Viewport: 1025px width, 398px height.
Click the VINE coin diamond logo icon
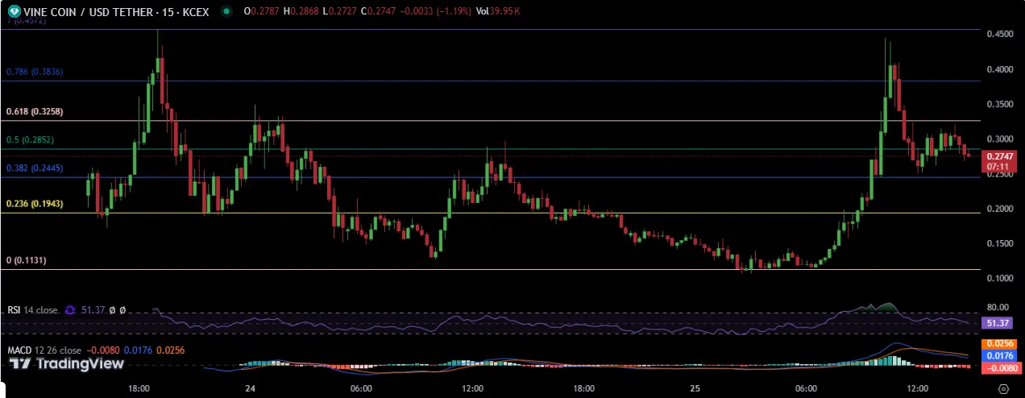(15, 11)
